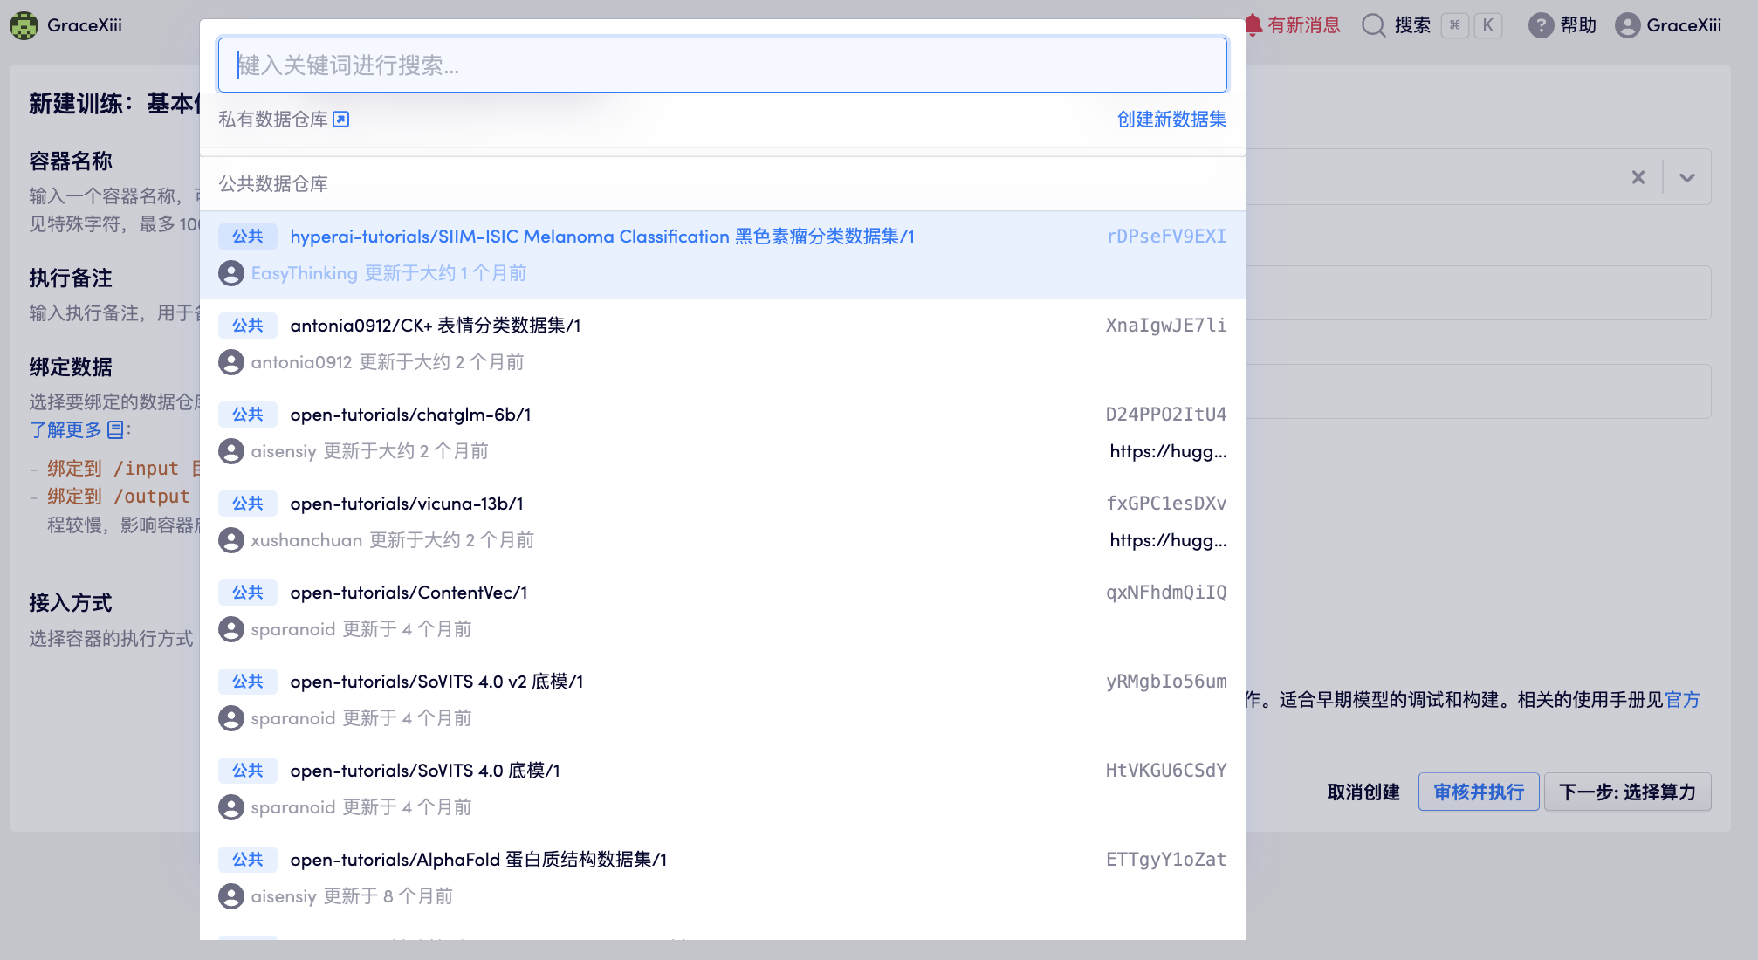Click 取消创建 button
Viewport: 1758px width, 960px height.
1363,792
